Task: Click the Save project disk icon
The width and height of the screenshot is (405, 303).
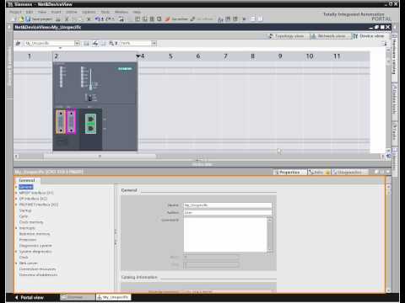Action: coord(28,19)
